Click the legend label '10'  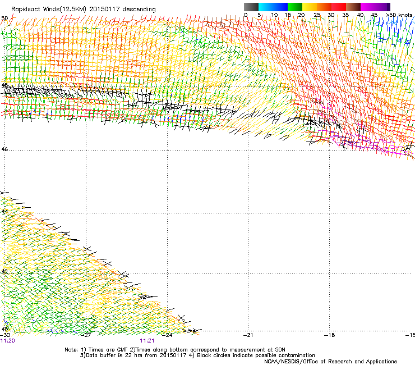(274, 15)
